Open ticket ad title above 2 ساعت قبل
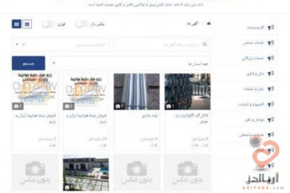The width and height of the screenshot is (290, 193). [36, 118]
